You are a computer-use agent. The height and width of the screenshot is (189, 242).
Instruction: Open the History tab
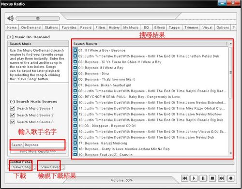tap(114, 28)
